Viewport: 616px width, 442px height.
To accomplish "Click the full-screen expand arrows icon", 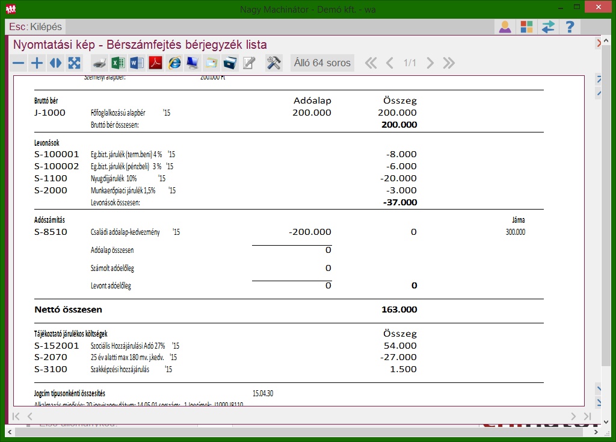I will tap(74, 63).
